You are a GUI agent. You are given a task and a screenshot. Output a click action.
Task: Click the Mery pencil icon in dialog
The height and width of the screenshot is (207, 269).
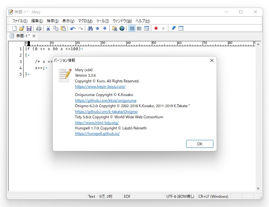click(65, 76)
